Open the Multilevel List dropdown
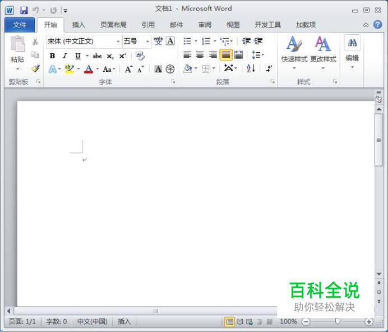This screenshot has height=332, width=388. 226,41
